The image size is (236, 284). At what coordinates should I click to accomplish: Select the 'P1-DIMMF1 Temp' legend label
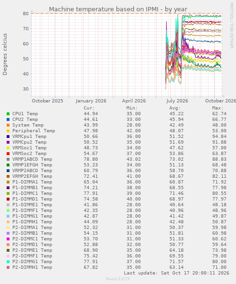point(32,211)
